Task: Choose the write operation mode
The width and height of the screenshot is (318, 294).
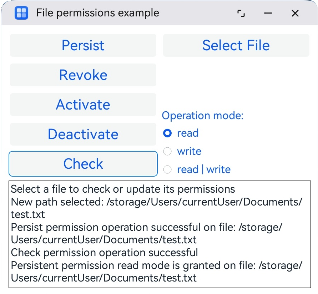Action: 167,152
